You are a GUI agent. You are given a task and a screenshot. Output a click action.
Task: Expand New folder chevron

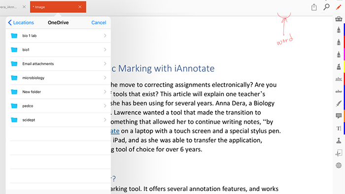click(x=105, y=92)
